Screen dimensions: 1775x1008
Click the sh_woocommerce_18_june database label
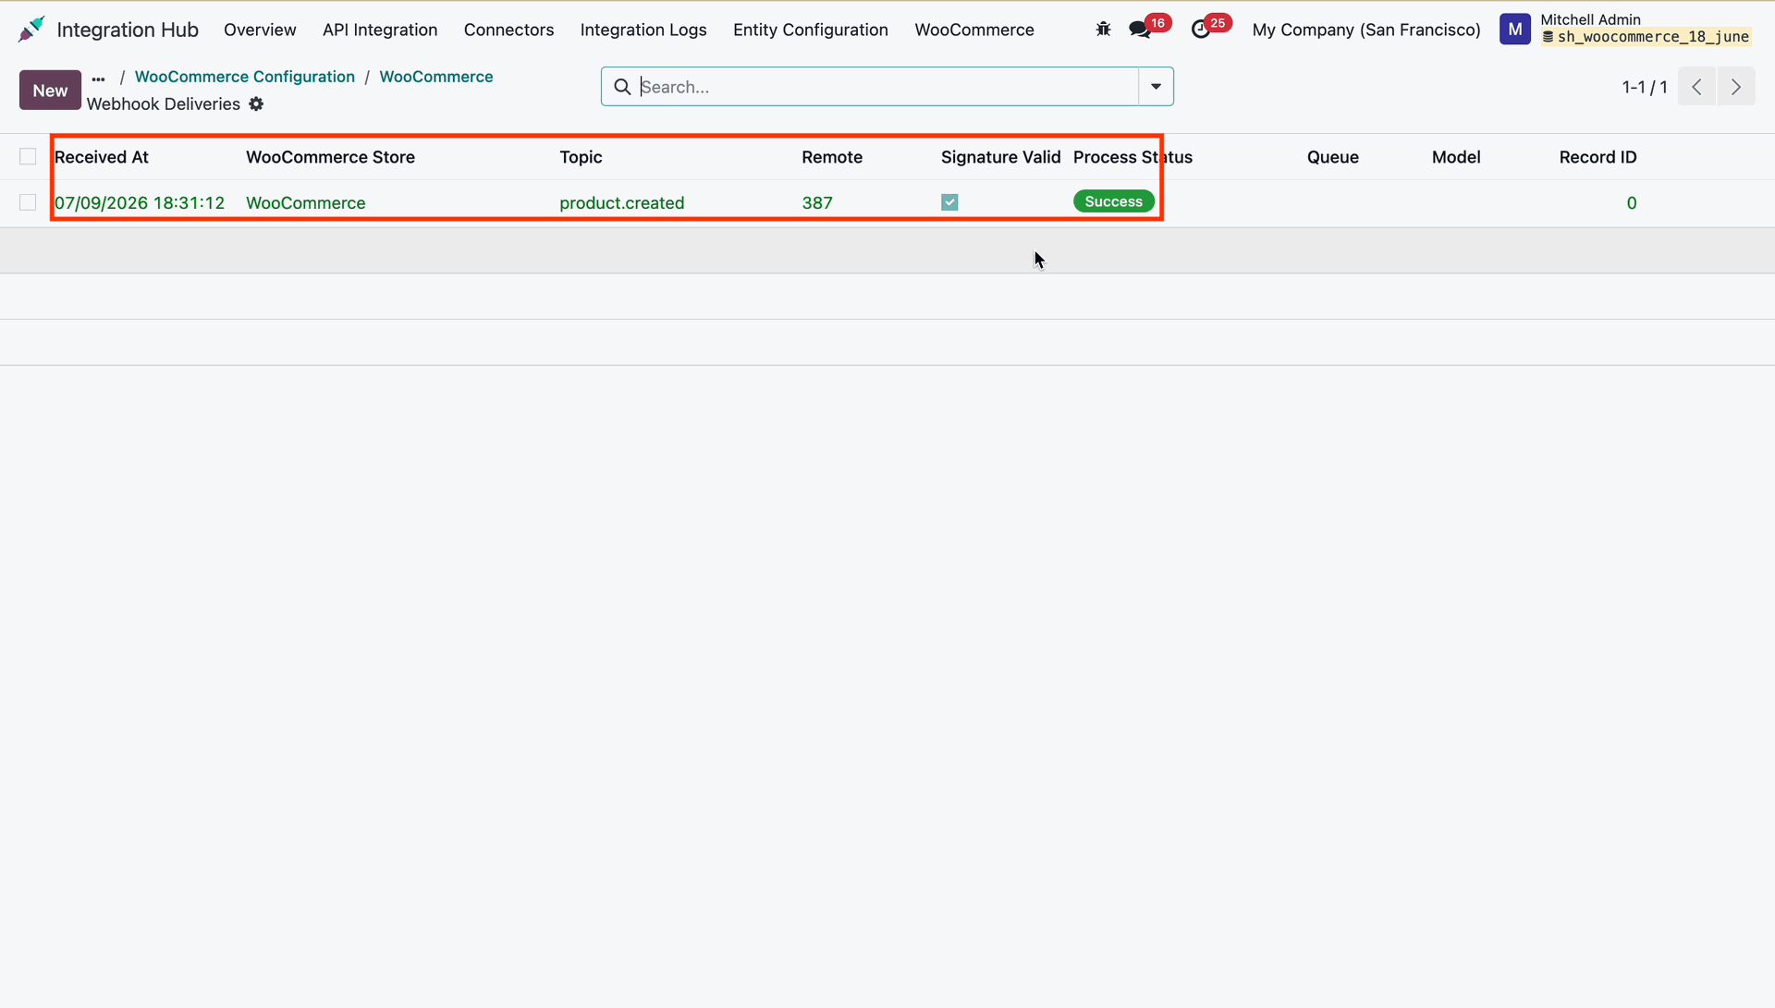tap(1646, 37)
